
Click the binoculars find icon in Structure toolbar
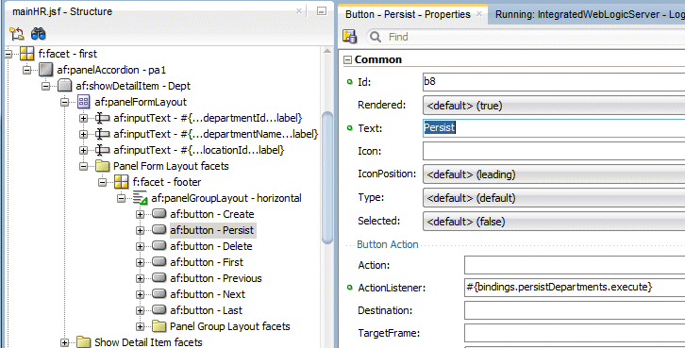click(x=39, y=34)
